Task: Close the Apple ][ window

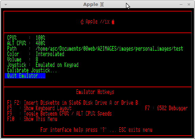Action: (189, 5)
